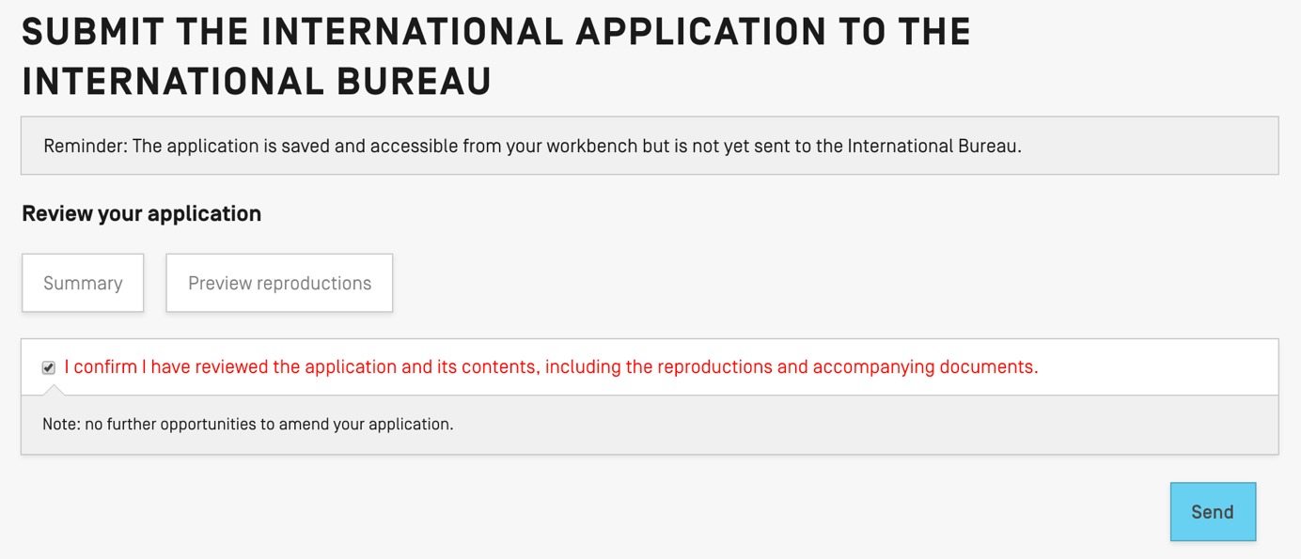Click the word 'SUBMIT' in the page title
The image size is (1301, 559).
click(91, 33)
